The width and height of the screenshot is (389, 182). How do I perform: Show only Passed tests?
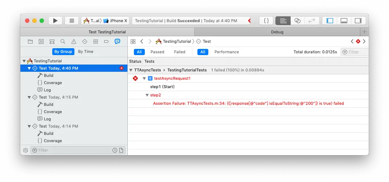pos(157,52)
